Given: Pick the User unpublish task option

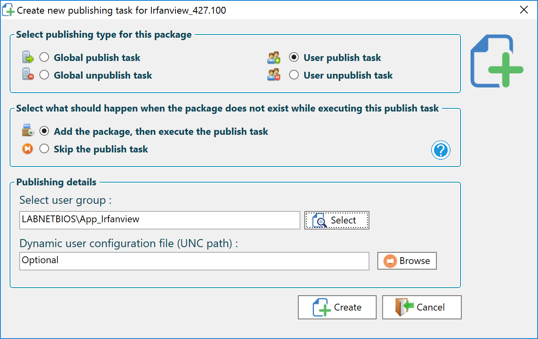Looking at the screenshot, I should [294, 75].
